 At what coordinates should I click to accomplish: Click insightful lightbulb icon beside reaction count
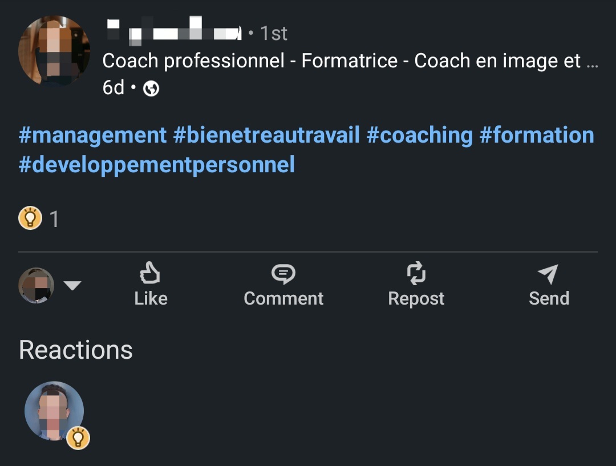30,218
